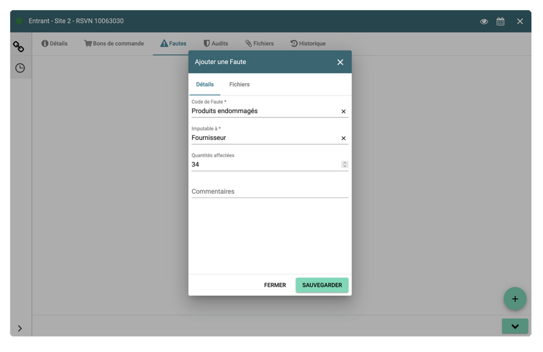Select the Fautes tab
This screenshot has height=352, width=543.
(173, 44)
